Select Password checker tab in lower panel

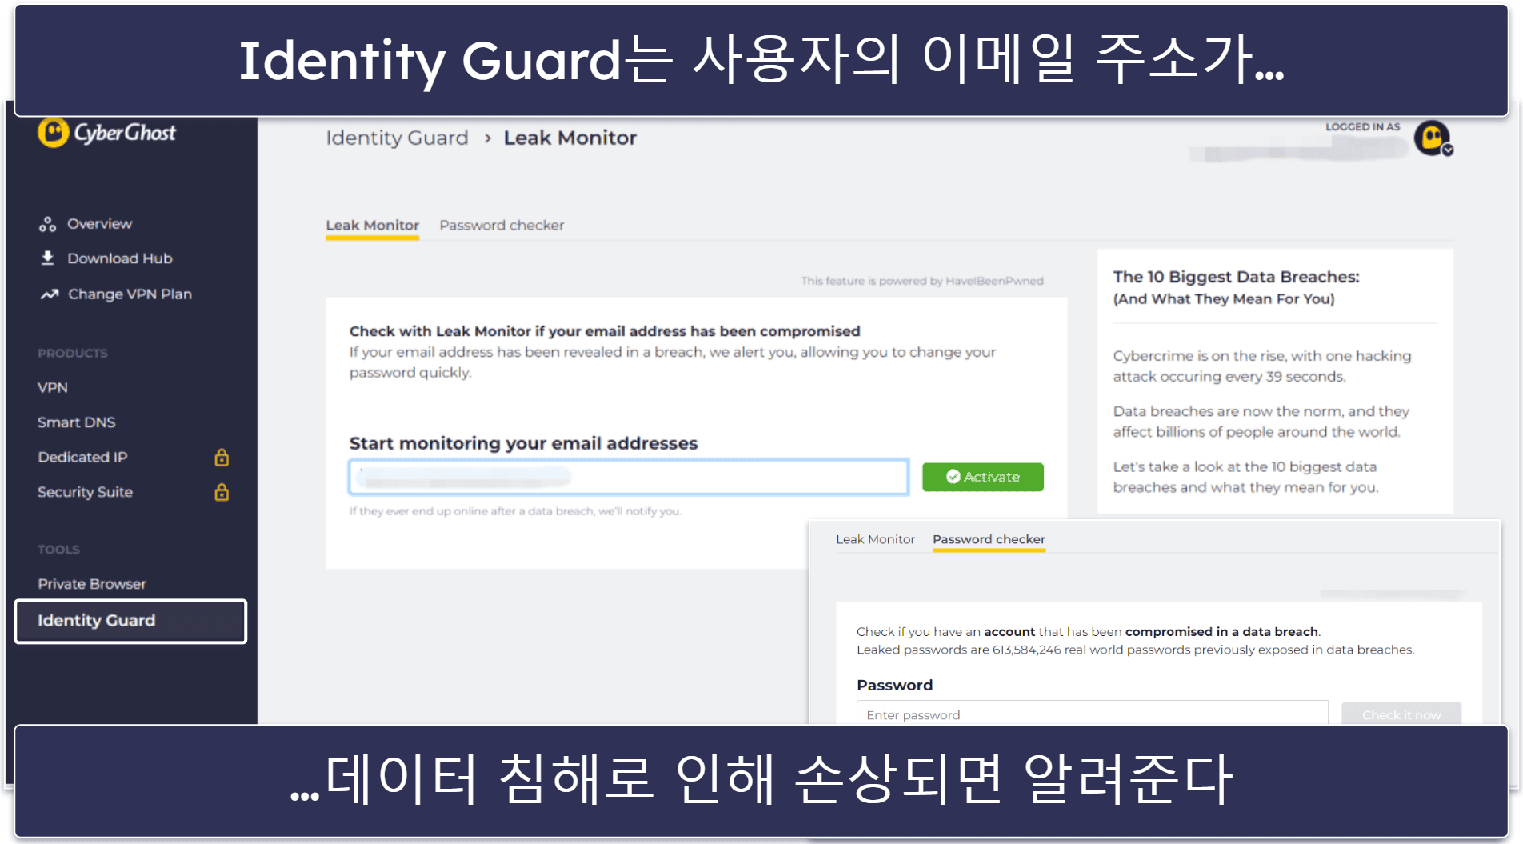tap(989, 540)
